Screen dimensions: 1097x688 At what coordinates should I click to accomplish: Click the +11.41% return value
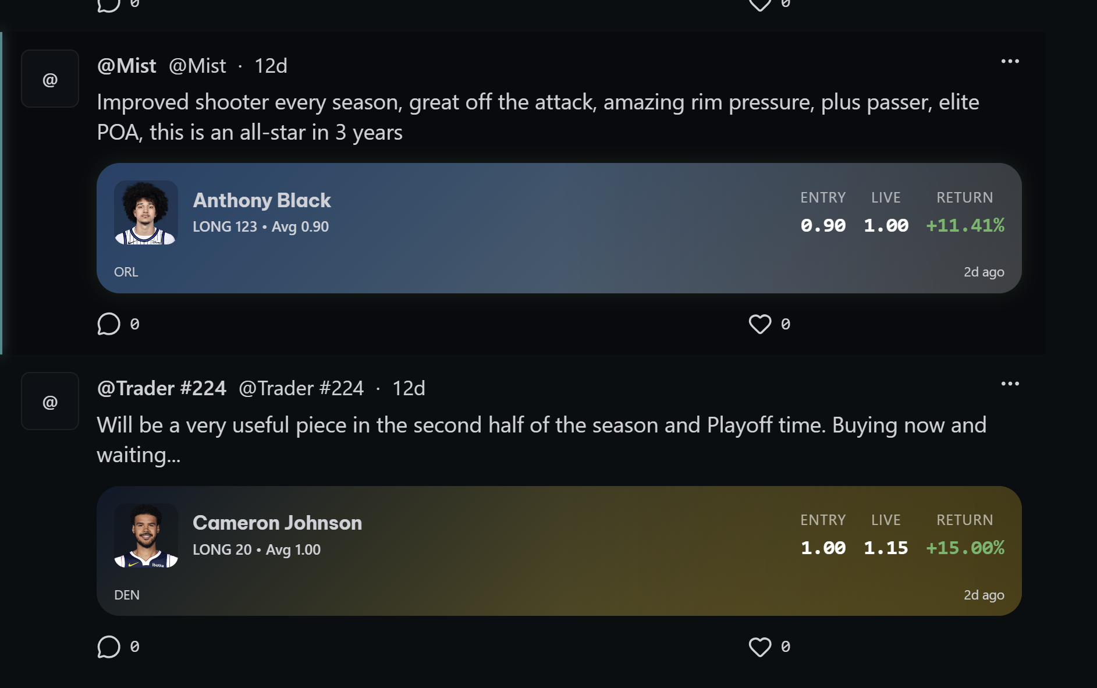point(965,225)
